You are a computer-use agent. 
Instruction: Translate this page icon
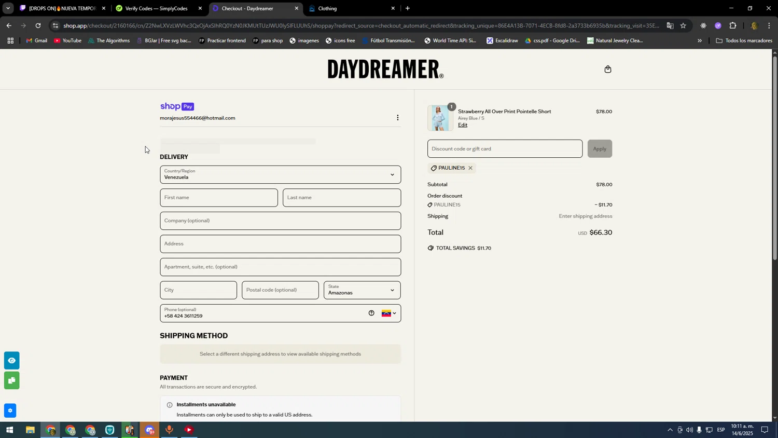pos(670,25)
